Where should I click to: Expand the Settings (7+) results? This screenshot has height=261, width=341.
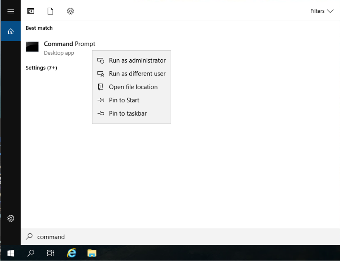pyautogui.click(x=41, y=68)
